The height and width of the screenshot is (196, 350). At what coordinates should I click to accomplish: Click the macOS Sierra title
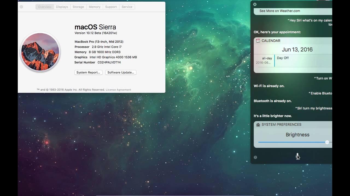(x=95, y=27)
